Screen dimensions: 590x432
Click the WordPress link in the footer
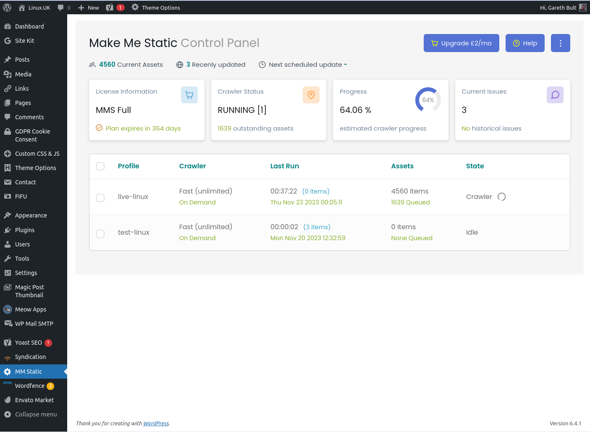point(156,423)
